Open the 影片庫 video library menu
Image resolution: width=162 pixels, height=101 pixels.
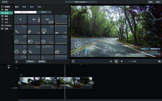point(5,2)
